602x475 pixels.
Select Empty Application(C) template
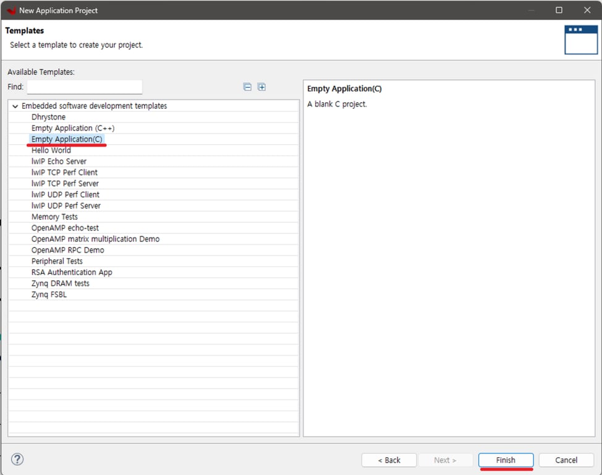(x=67, y=139)
